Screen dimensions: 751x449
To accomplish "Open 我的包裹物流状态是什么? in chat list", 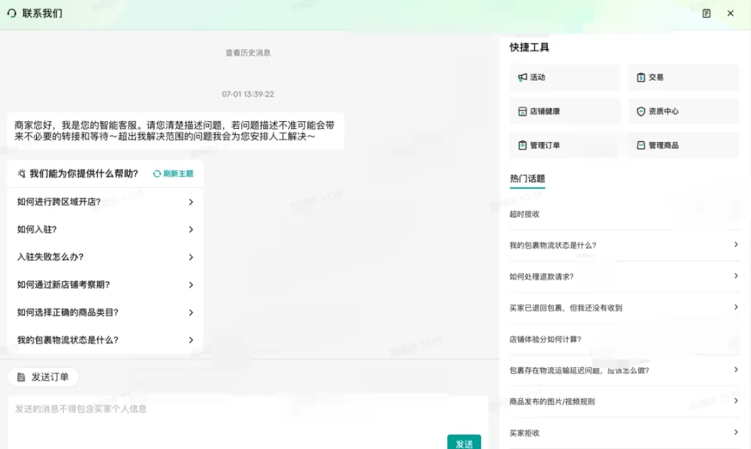I will pyautogui.click(x=106, y=340).
